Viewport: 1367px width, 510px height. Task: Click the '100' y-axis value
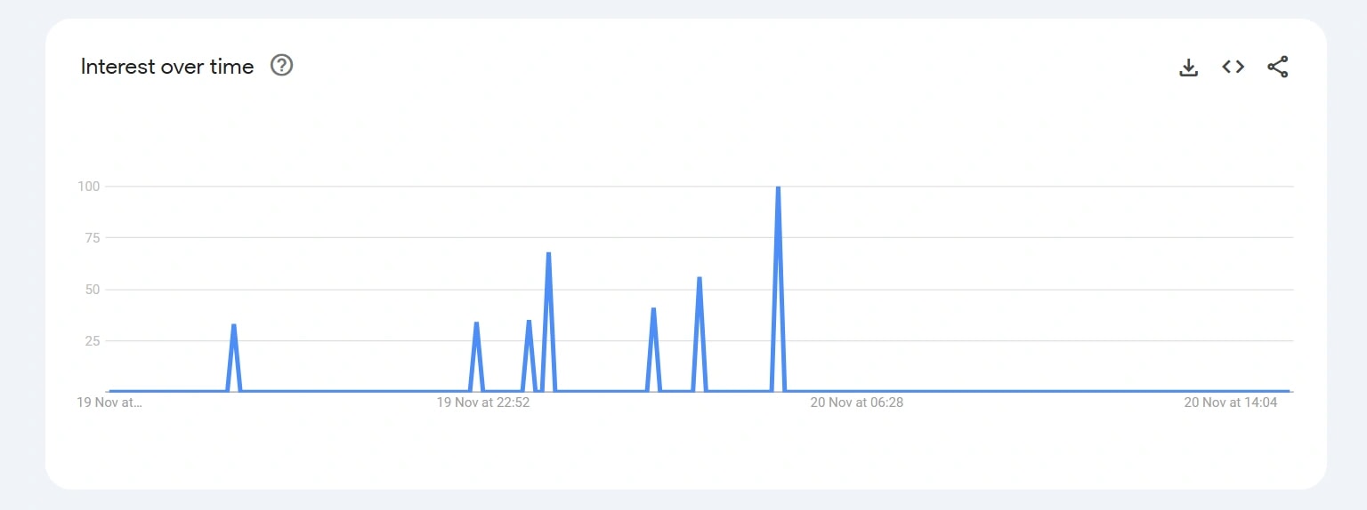pyautogui.click(x=89, y=187)
